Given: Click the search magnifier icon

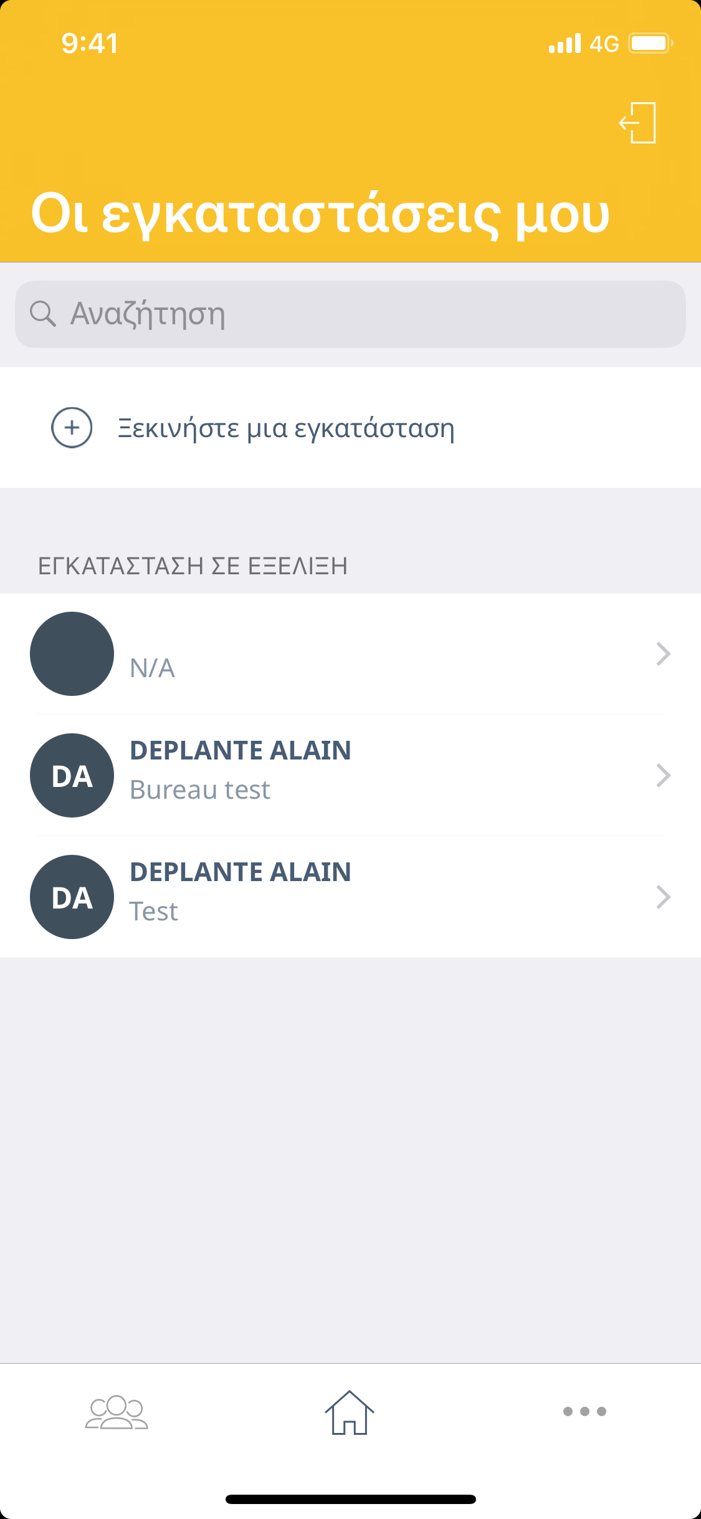Looking at the screenshot, I should [43, 314].
